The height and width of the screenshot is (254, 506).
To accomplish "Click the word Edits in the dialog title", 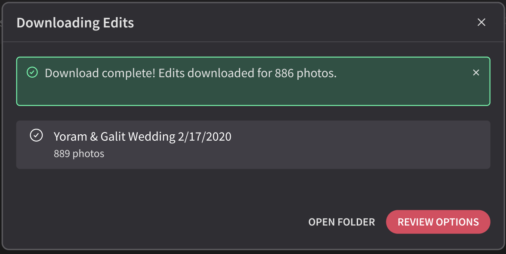I will click(x=118, y=23).
